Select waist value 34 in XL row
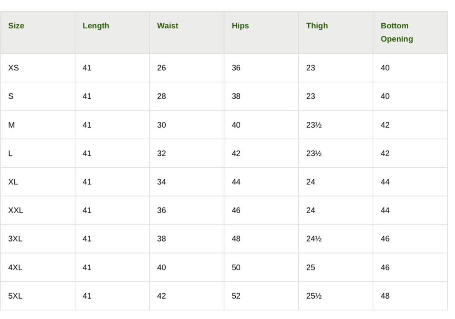Screen dimensions: 455x319 pyautogui.click(x=161, y=182)
